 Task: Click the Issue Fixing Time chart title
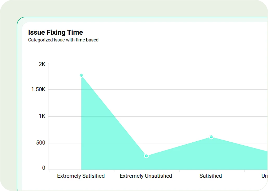[55, 32]
